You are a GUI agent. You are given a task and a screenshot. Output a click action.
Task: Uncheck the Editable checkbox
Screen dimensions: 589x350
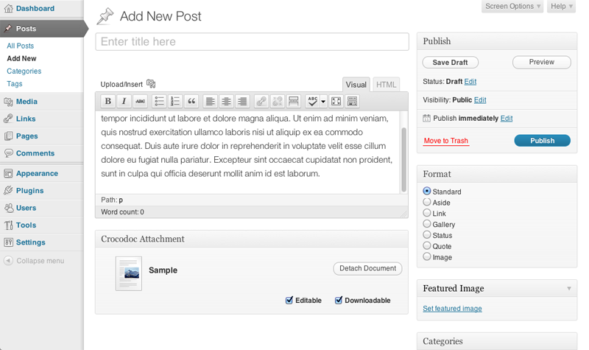click(289, 301)
